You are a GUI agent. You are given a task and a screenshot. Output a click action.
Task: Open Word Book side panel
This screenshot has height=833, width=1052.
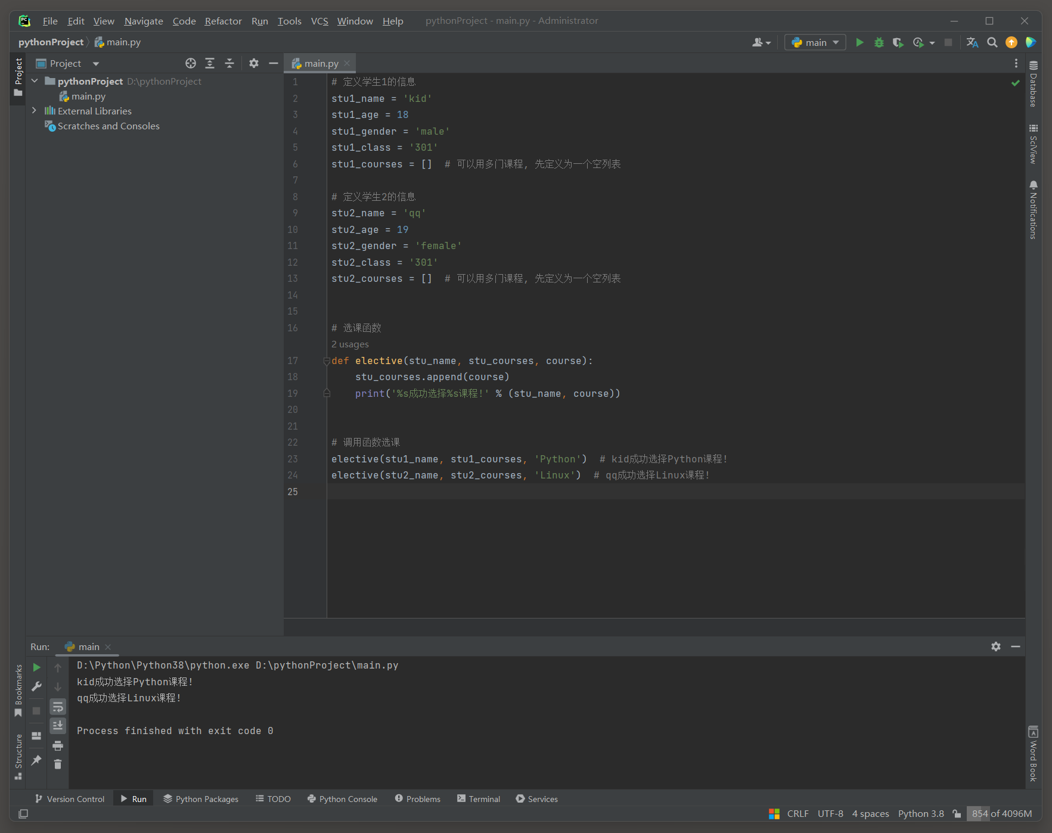point(1034,754)
